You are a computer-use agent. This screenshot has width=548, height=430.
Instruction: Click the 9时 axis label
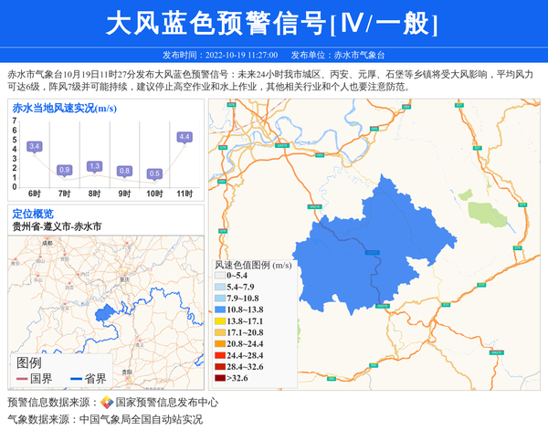pyautogui.click(x=124, y=194)
